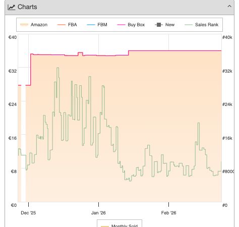Click the Jan '26 axis label

pyautogui.click(x=98, y=213)
